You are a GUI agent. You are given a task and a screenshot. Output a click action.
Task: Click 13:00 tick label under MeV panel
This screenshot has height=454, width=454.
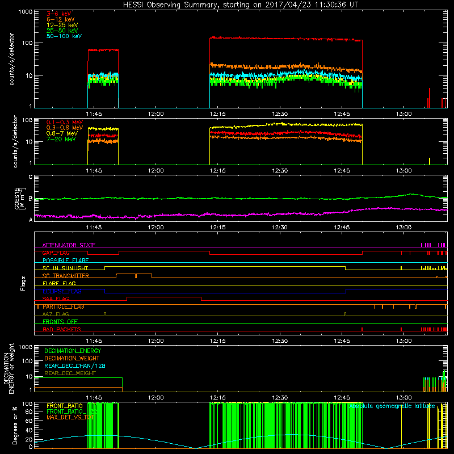403,171
